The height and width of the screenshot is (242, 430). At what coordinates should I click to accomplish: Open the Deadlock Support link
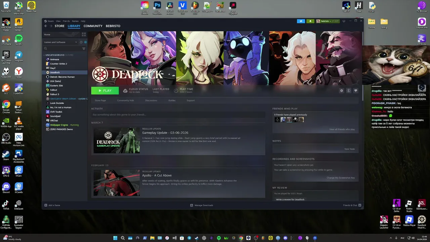point(190,100)
